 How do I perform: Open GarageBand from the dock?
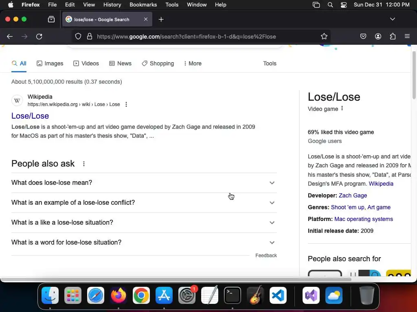click(x=255, y=295)
